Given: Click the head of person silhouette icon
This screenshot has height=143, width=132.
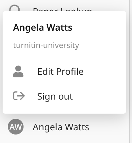Looking at the screenshot, I should 18,69.
